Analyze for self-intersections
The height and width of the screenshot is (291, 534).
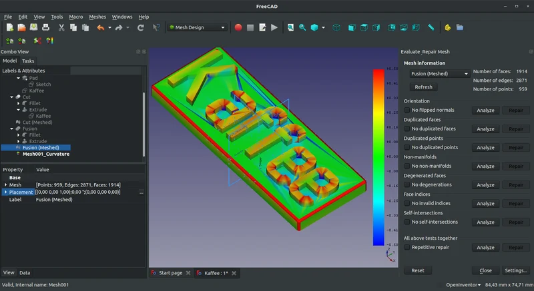[x=485, y=222]
